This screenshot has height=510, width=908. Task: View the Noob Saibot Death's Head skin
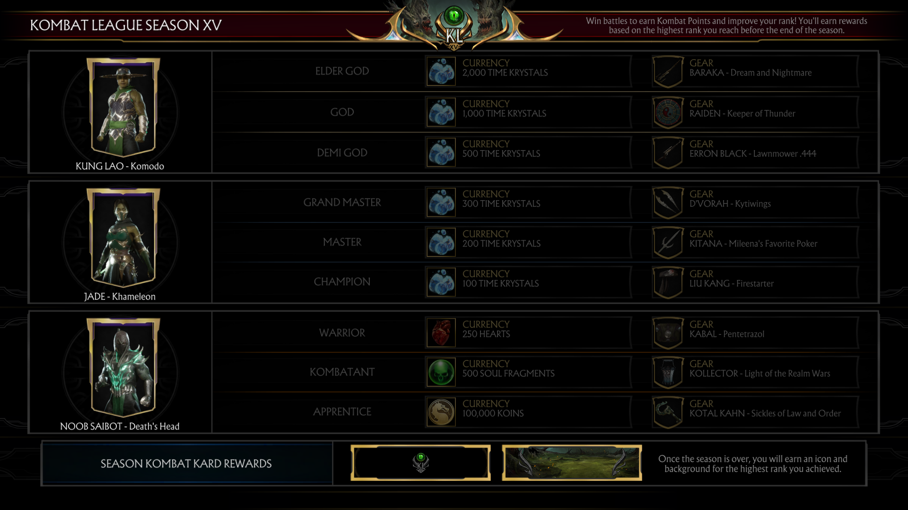coord(123,367)
